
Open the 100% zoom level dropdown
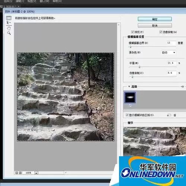36,173
